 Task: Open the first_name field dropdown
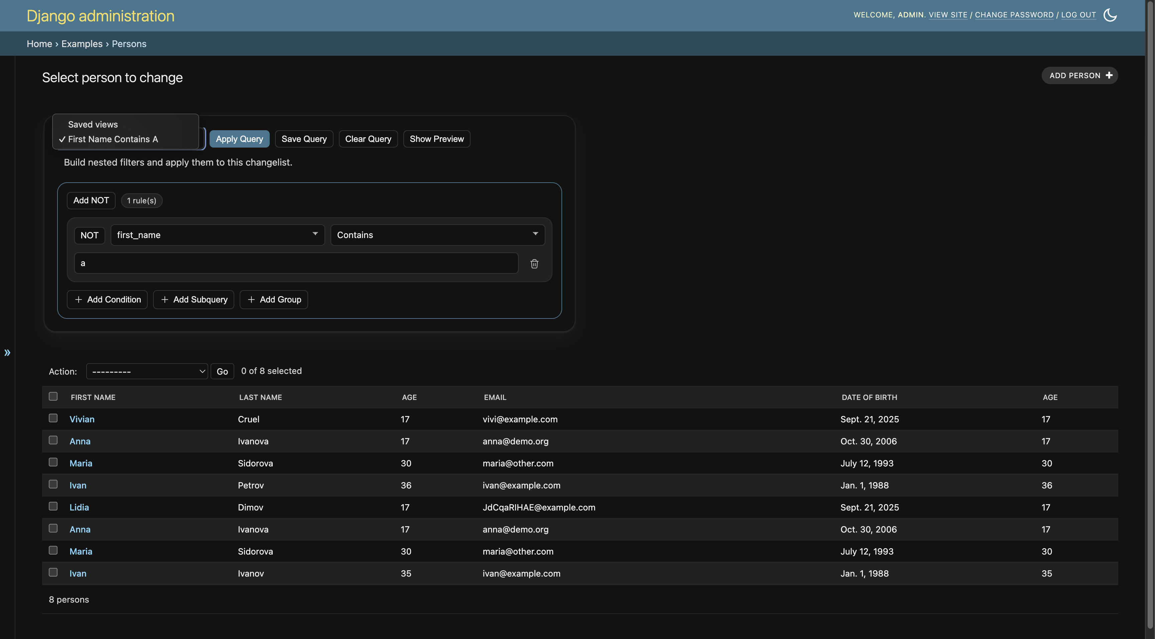[218, 235]
